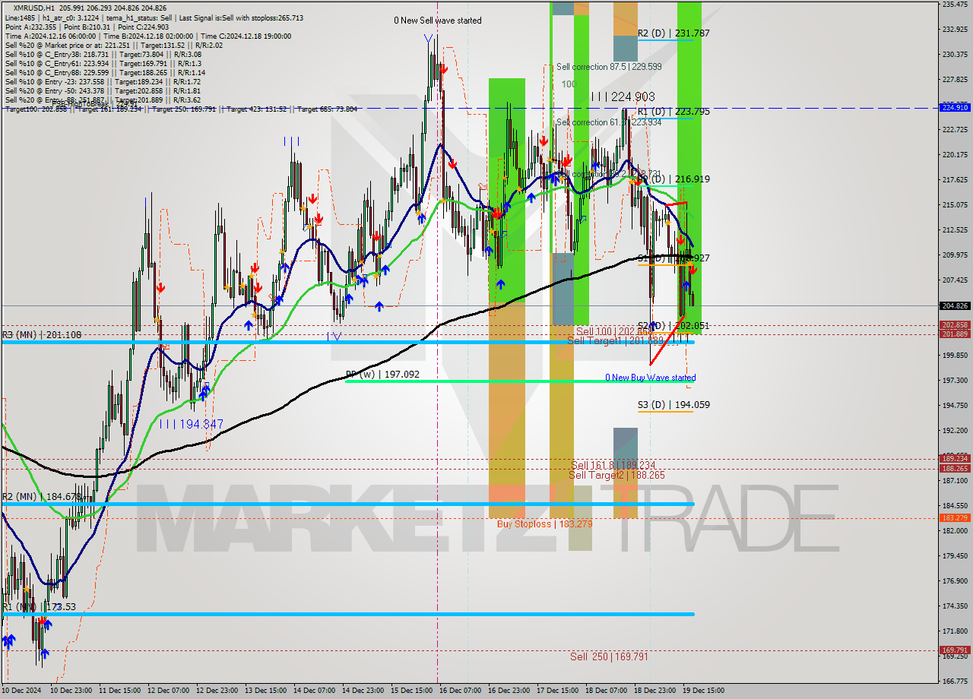Click the 235.475 price scale value
The image size is (973, 699).
click(x=955, y=5)
